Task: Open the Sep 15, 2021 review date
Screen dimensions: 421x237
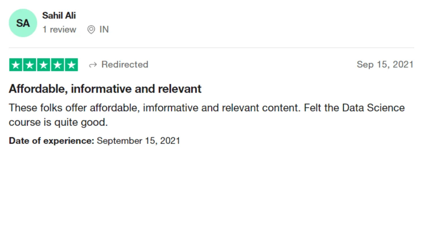Action: coord(385,64)
